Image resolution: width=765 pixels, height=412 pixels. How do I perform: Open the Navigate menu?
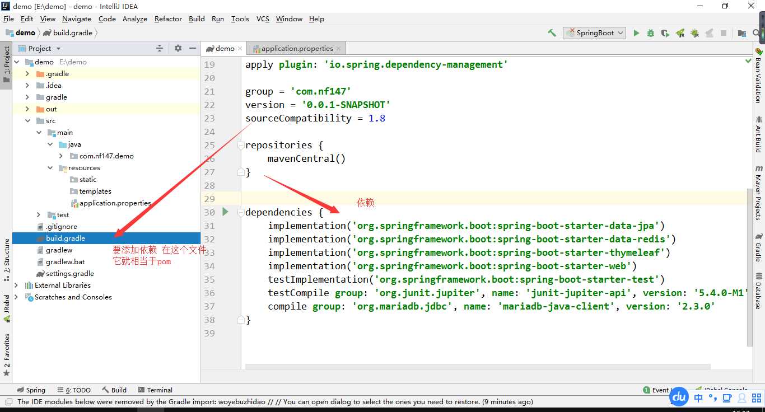click(x=77, y=18)
